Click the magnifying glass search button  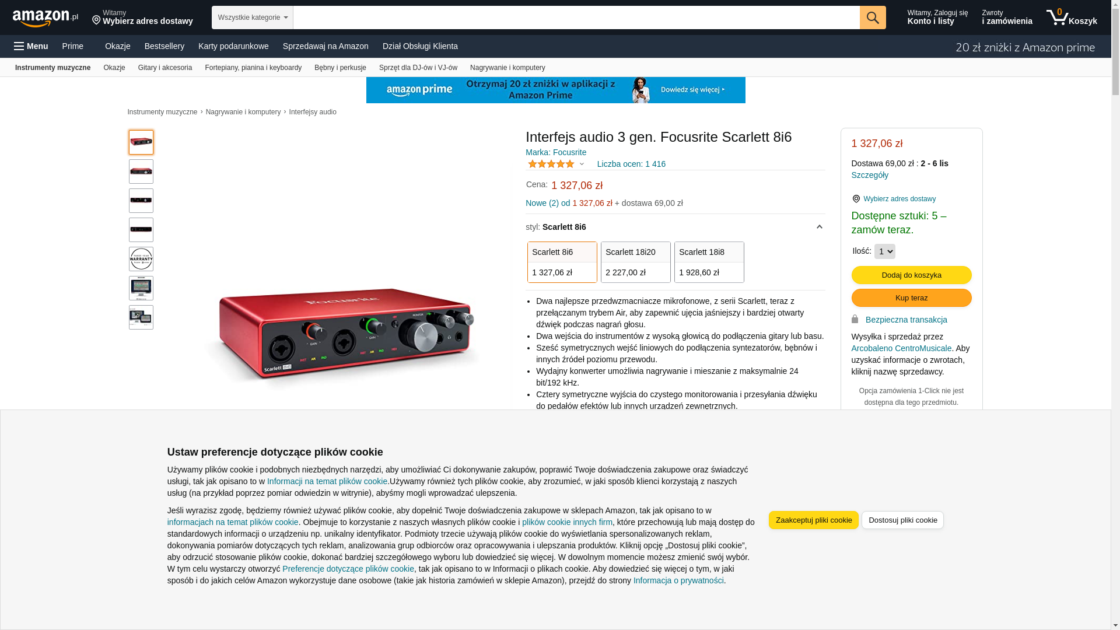[x=873, y=17]
